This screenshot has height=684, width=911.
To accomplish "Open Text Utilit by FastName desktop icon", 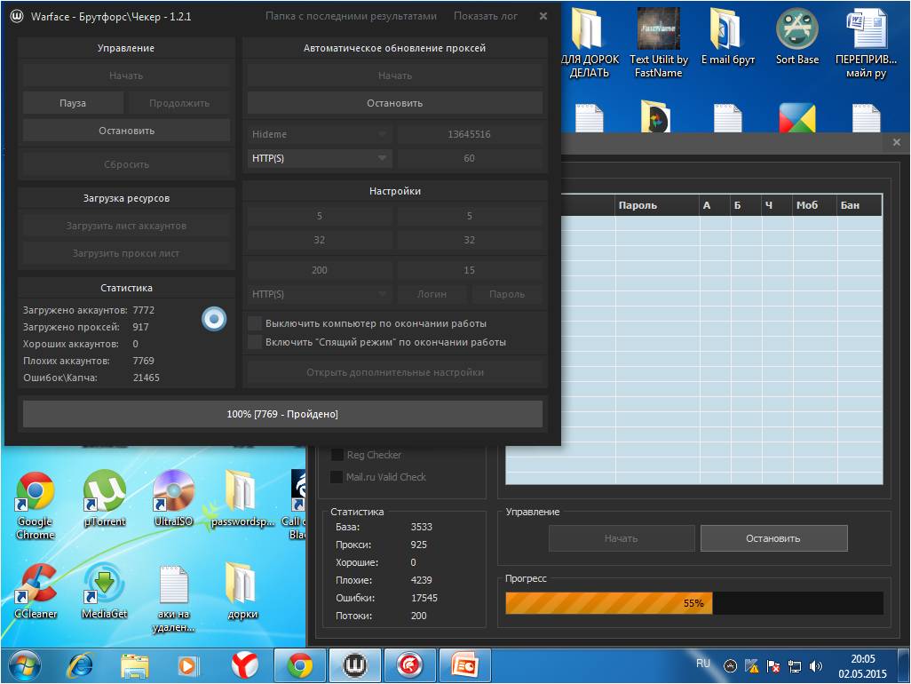I will click(x=658, y=44).
